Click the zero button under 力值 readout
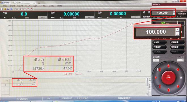 (43, 17)
